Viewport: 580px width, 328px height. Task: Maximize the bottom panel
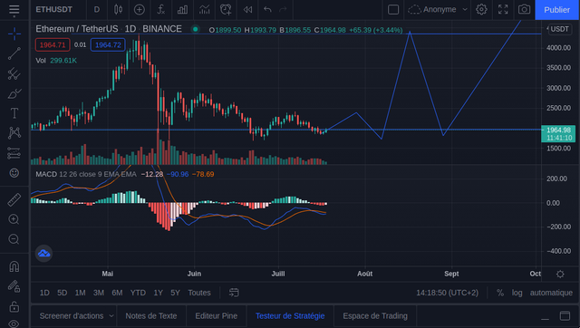(x=565, y=316)
